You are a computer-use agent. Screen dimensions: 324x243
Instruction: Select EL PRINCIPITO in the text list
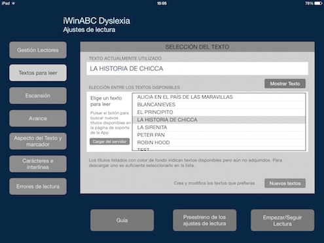[x=219, y=112]
